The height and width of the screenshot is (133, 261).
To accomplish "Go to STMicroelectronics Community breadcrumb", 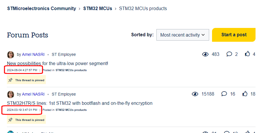I will (x=41, y=8).
